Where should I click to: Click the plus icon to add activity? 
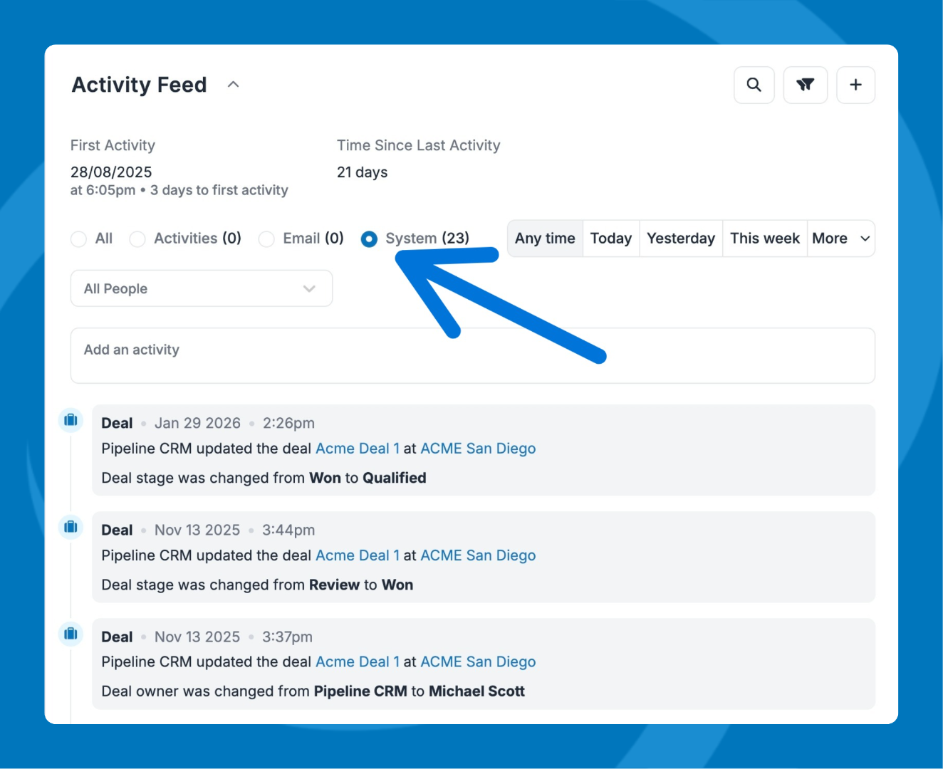tap(855, 85)
